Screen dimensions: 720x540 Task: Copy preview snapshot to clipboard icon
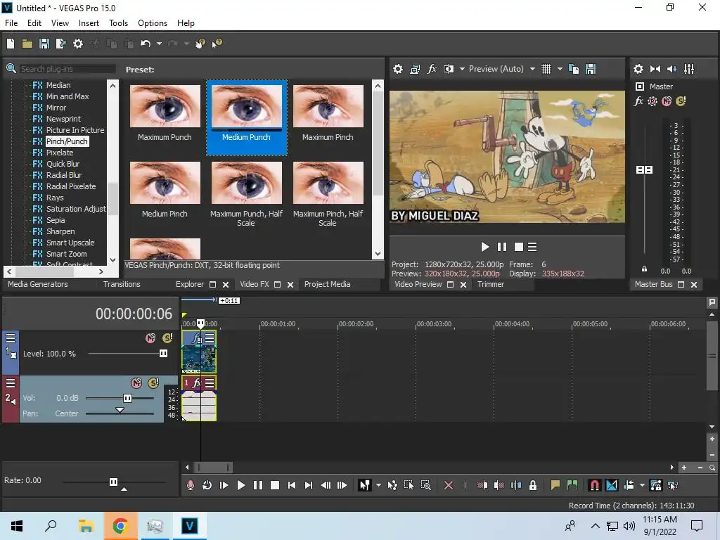[x=574, y=69]
